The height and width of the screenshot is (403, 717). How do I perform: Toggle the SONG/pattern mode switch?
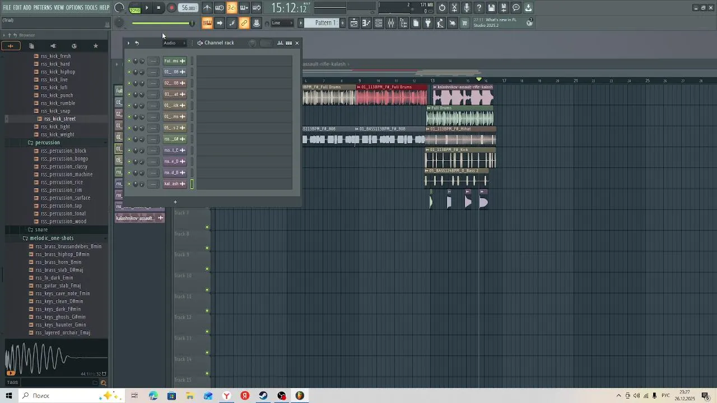(x=135, y=8)
